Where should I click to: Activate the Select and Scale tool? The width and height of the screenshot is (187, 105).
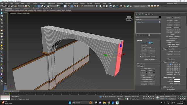pyautogui.click(x=45, y=6)
